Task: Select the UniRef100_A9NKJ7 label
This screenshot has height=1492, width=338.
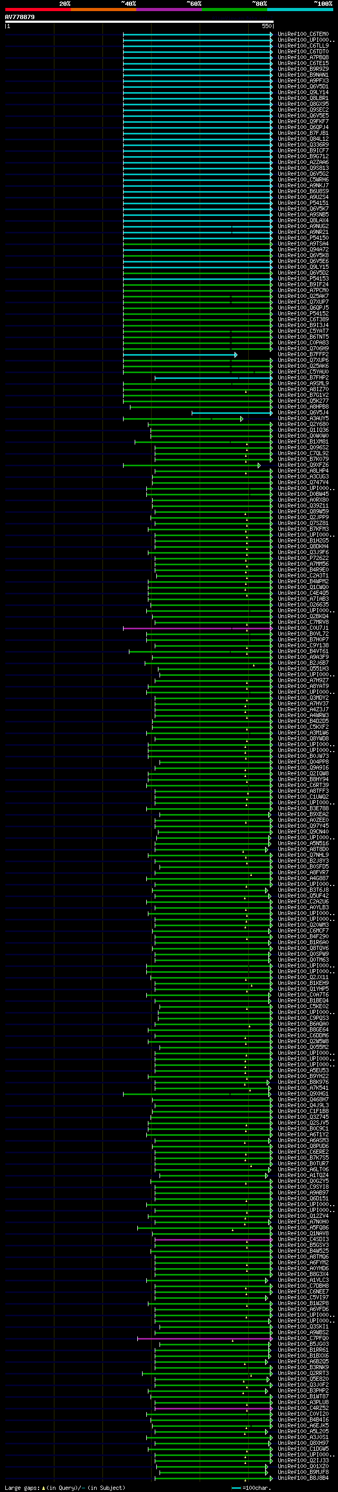Action: [303, 186]
